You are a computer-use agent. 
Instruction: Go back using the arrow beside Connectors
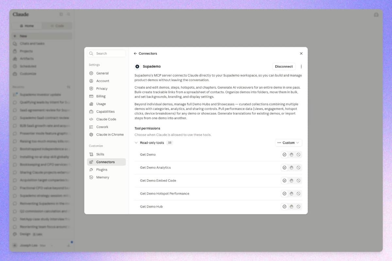click(x=135, y=53)
